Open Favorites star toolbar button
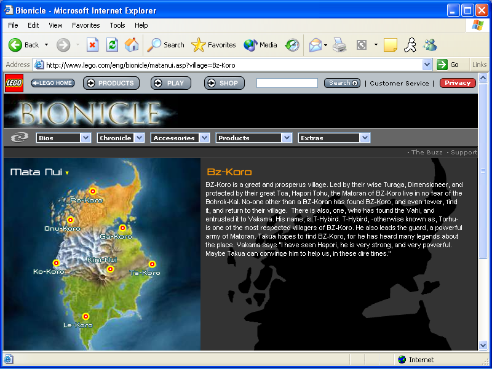The image size is (492, 369). point(213,45)
